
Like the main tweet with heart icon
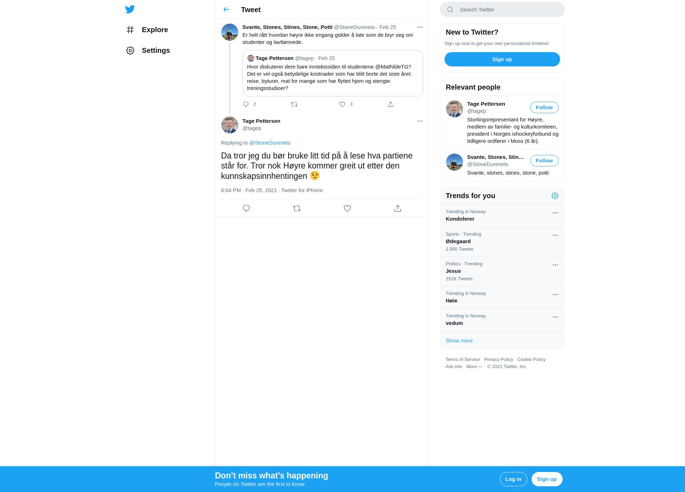347,208
